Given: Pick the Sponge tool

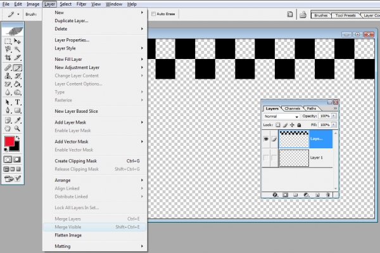Looking at the screenshot, I should [17, 93].
